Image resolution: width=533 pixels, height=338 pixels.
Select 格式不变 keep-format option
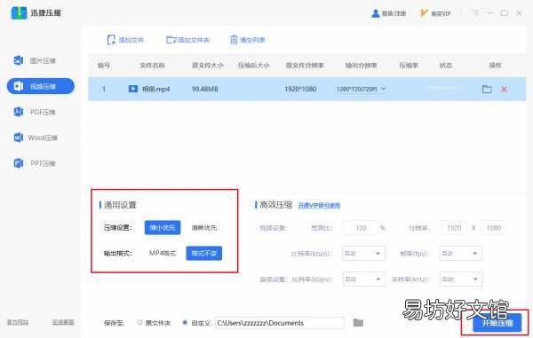tap(204, 253)
